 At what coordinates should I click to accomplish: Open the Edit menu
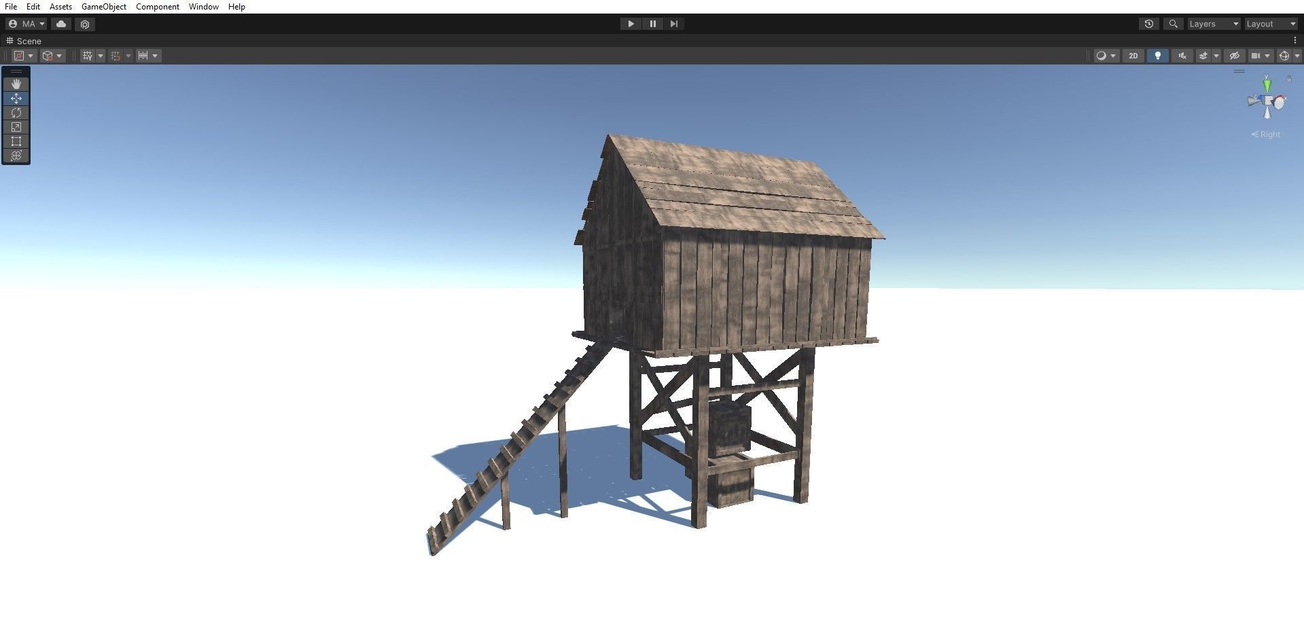[33, 7]
